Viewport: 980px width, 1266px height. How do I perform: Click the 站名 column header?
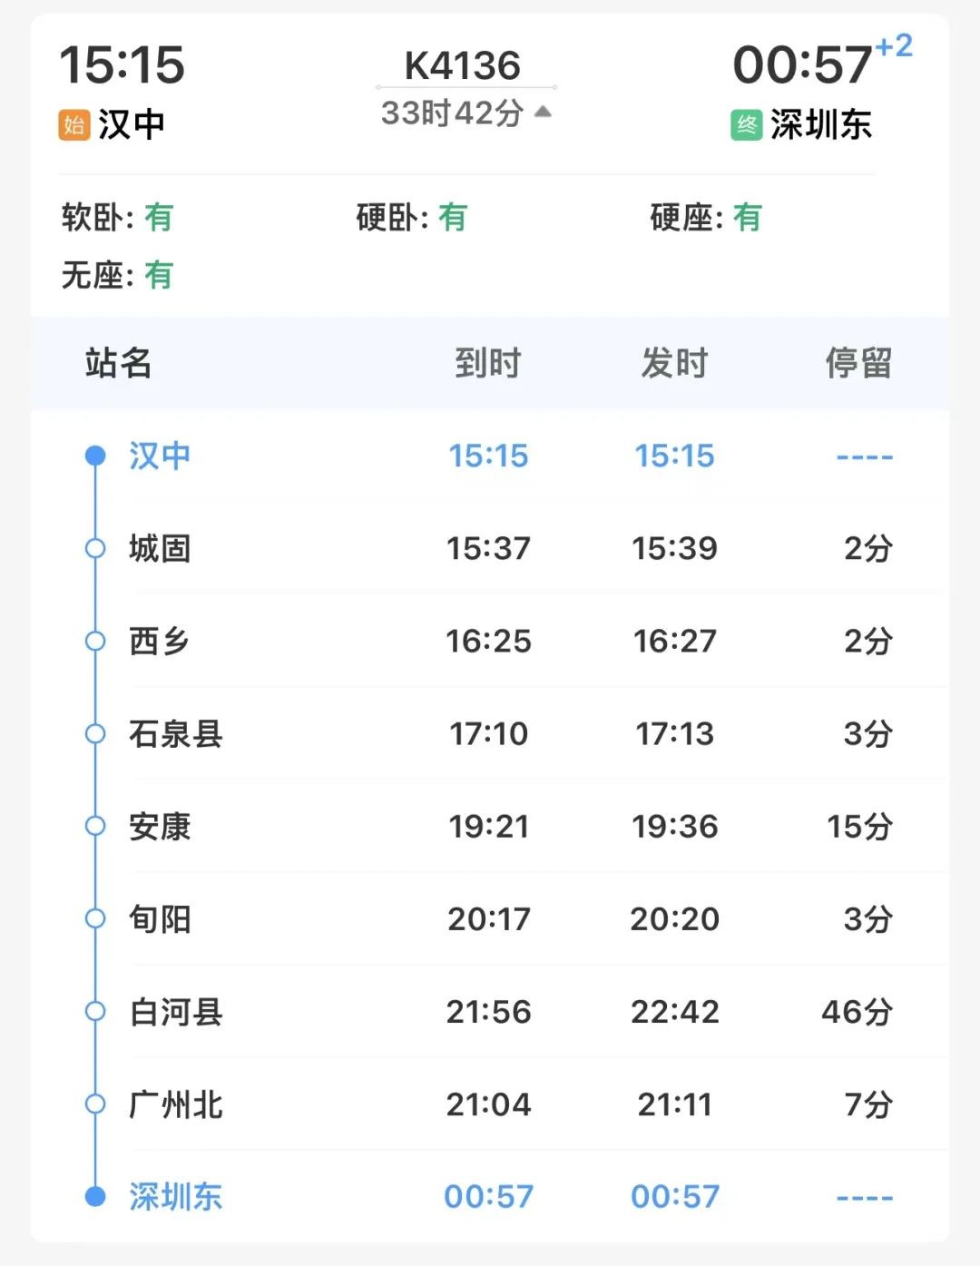coord(118,363)
